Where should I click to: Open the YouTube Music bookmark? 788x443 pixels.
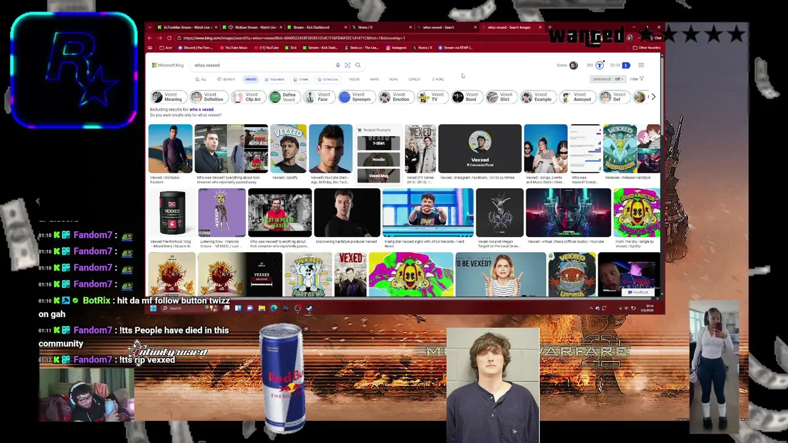click(x=233, y=48)
